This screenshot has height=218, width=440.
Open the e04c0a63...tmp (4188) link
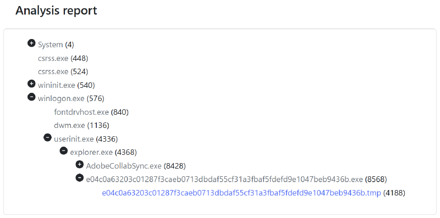coord(241,193)
